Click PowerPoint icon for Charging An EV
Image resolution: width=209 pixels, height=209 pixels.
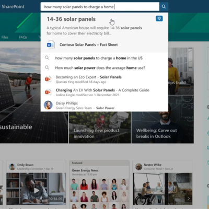(x=48, y=92)
